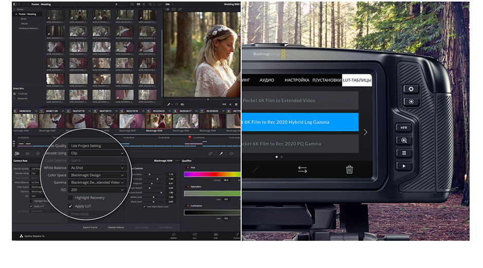483x268 pixels.
Task: Click the Edit page icon
Action: [x=216, y=236]
